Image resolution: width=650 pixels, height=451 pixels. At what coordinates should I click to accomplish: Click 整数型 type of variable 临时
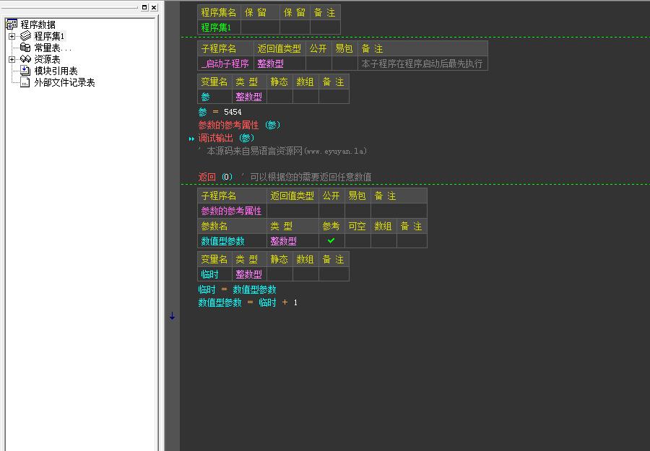click(250, 273)
